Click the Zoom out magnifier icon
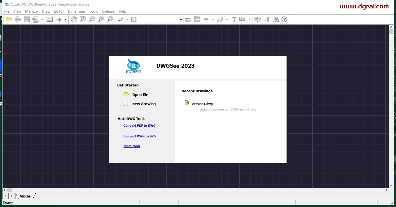 click(91, 19)
